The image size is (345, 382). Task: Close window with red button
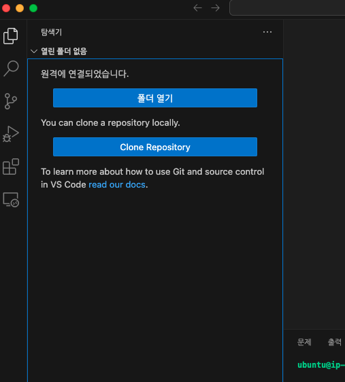(x=6, y=8)
